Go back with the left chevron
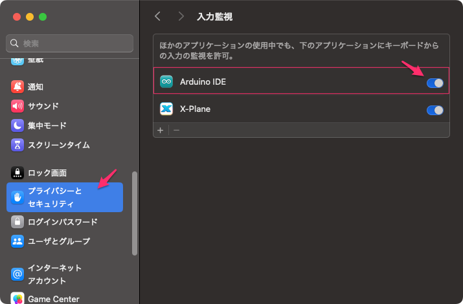The image size is (463, 304). coord(157,16)
